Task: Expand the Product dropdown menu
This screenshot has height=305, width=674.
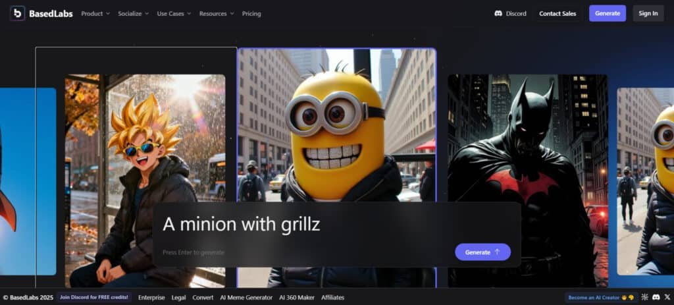Action: (x=95, y=13)
